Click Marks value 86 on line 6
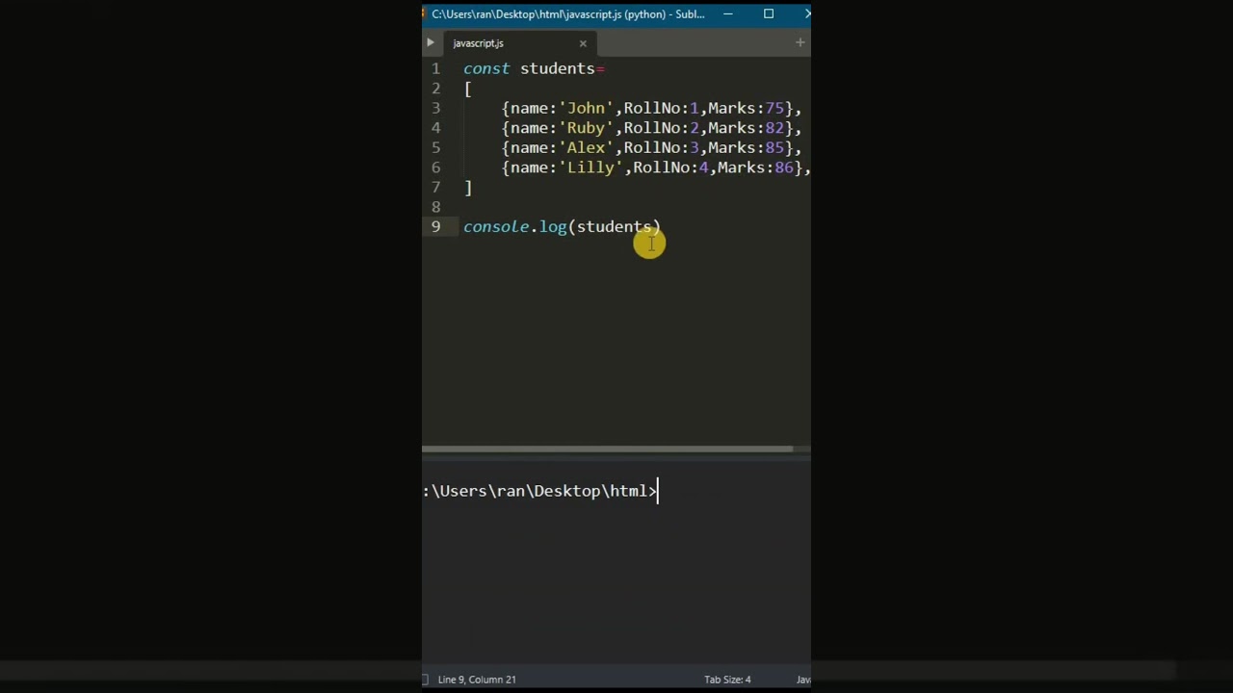Image resolution: width=1233 pixels, height=693 pixels. point(784,167)
